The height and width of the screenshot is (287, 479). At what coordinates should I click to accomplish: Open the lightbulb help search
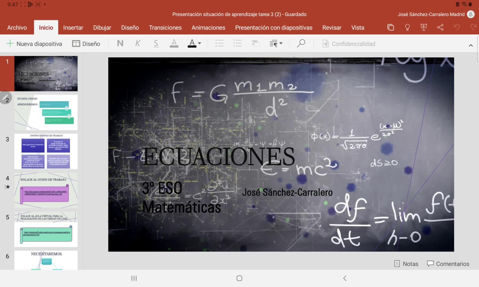pyautogui.click(x=407, y=27)
